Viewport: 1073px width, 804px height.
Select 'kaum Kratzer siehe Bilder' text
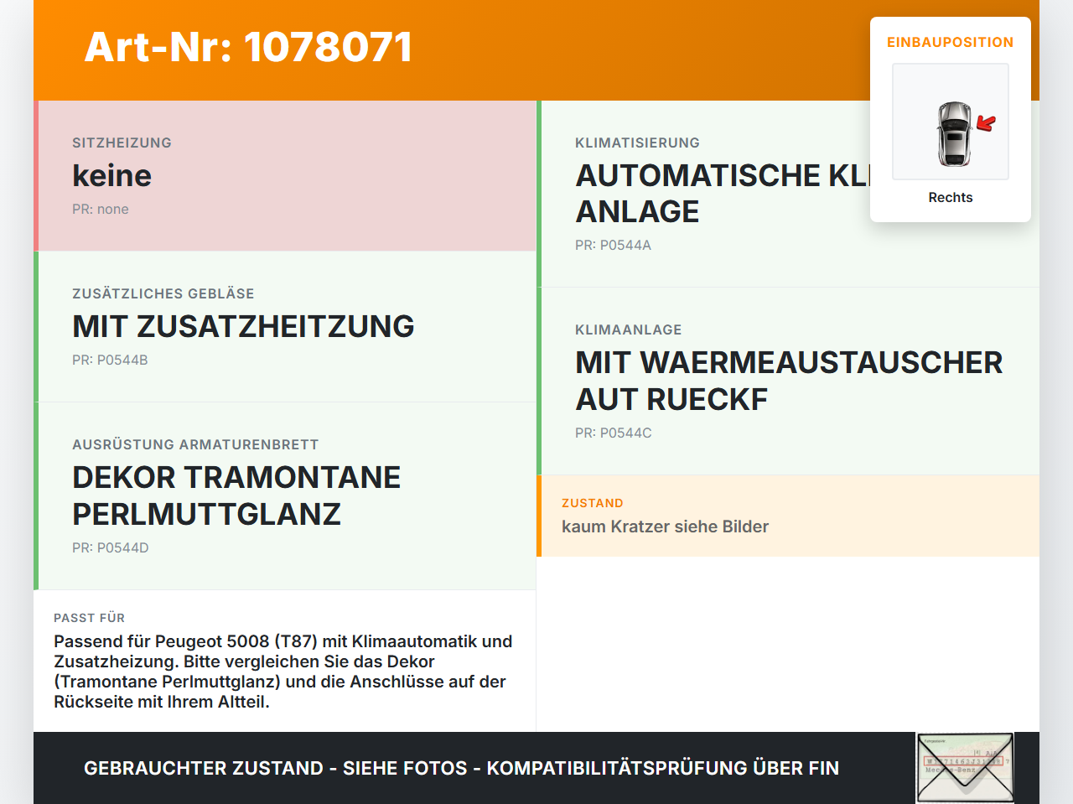click(x=665, y=527)
